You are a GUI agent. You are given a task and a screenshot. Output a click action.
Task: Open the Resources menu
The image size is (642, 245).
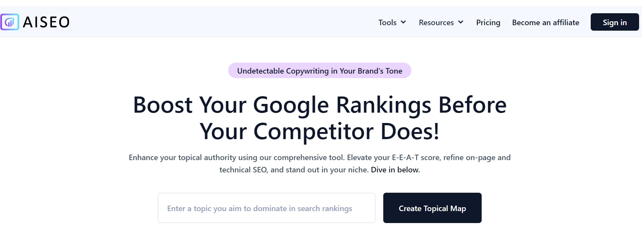pos(436,22)
